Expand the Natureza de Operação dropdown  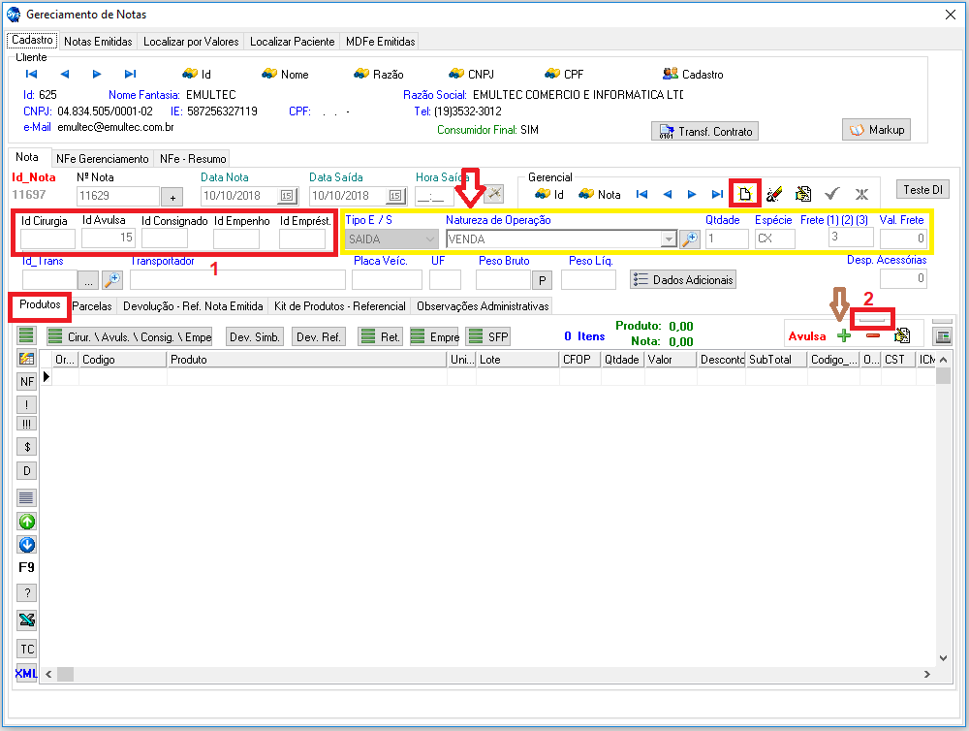668,238
